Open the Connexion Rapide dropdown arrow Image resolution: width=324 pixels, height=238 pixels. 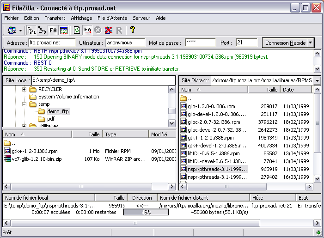pos(311,43)
